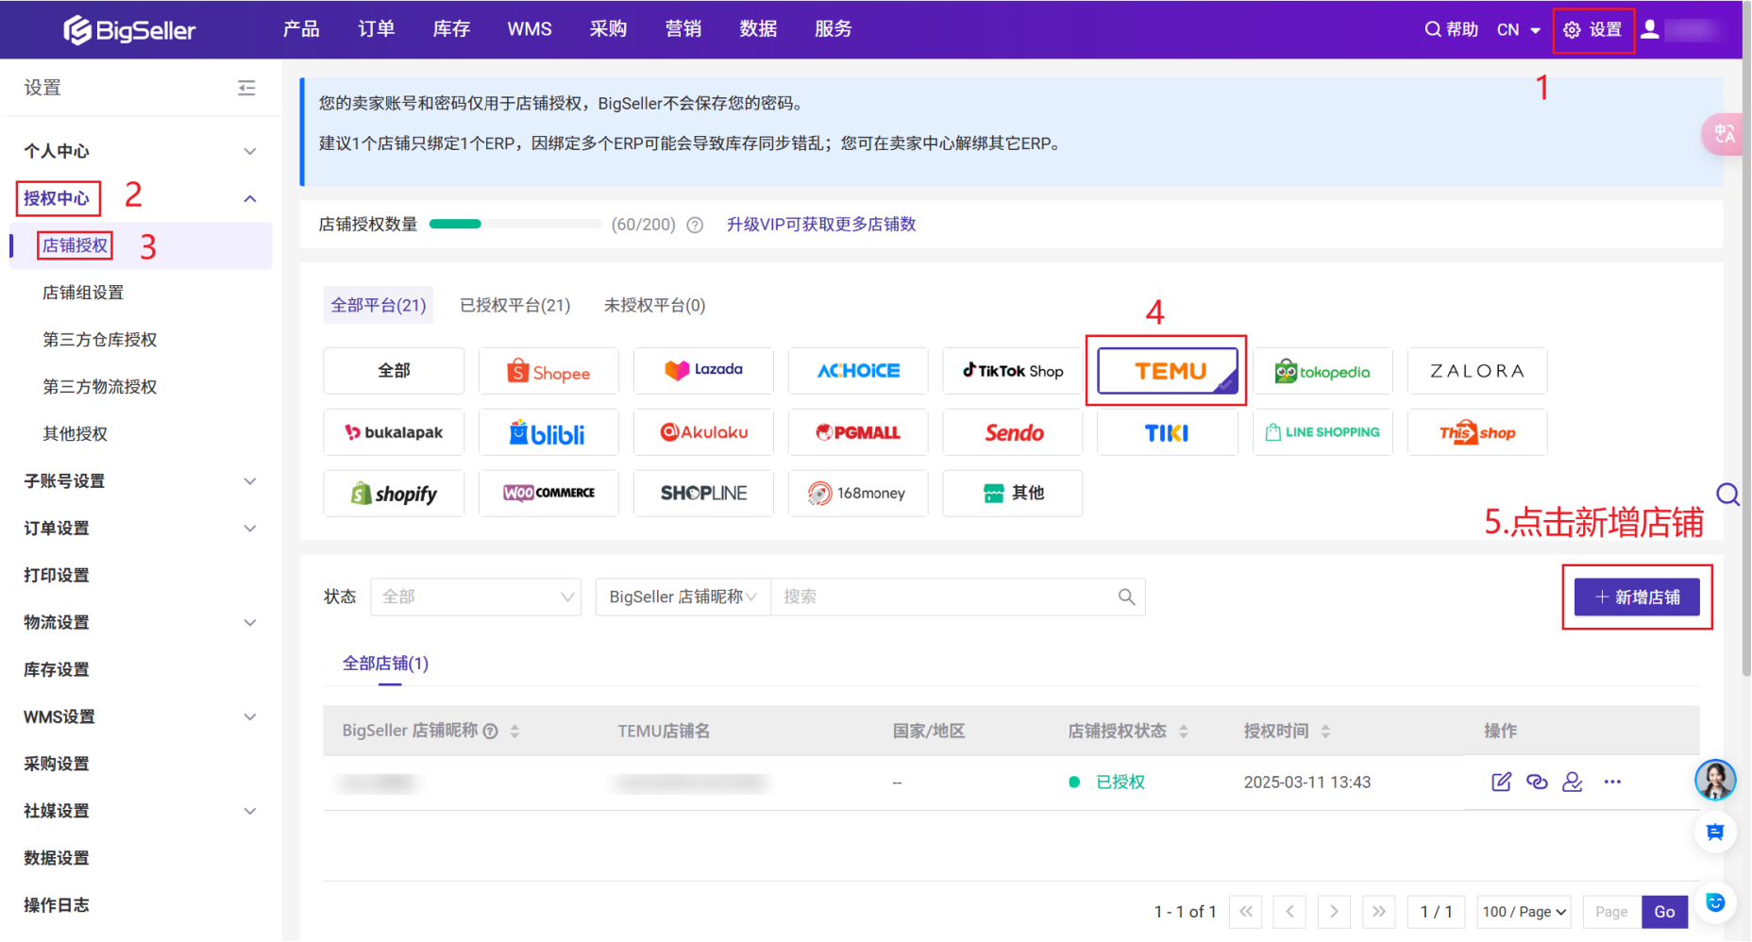The height and width of the screenshot is (942, 1752).
Task: Click the edit icon in the store row
Action: 1501,782
